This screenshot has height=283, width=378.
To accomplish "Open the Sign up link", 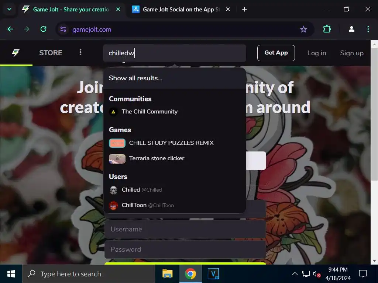I will pos(352,53).
